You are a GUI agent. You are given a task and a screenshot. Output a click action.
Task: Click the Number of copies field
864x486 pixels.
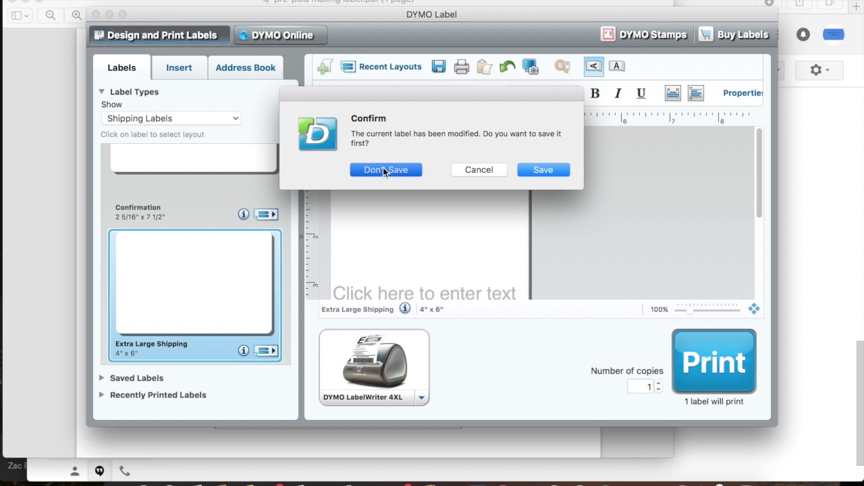[x=640, y=387]
